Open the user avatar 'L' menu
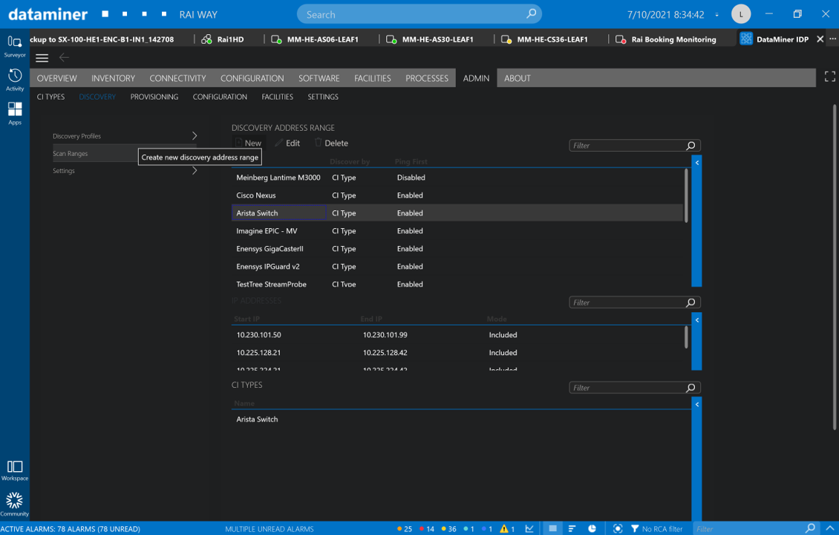839x535 pixels. 741,14
